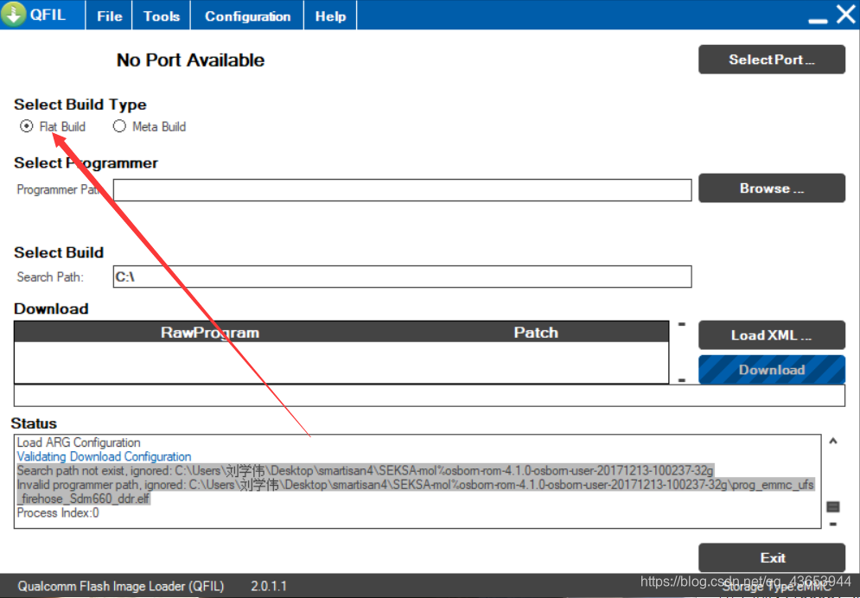
Task: Open the Tools menu
Action: point(162,16)
